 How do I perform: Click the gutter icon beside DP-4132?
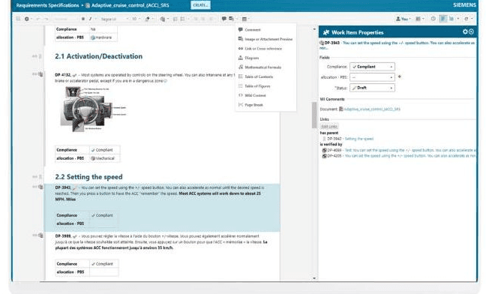click(x=40, y=74)
